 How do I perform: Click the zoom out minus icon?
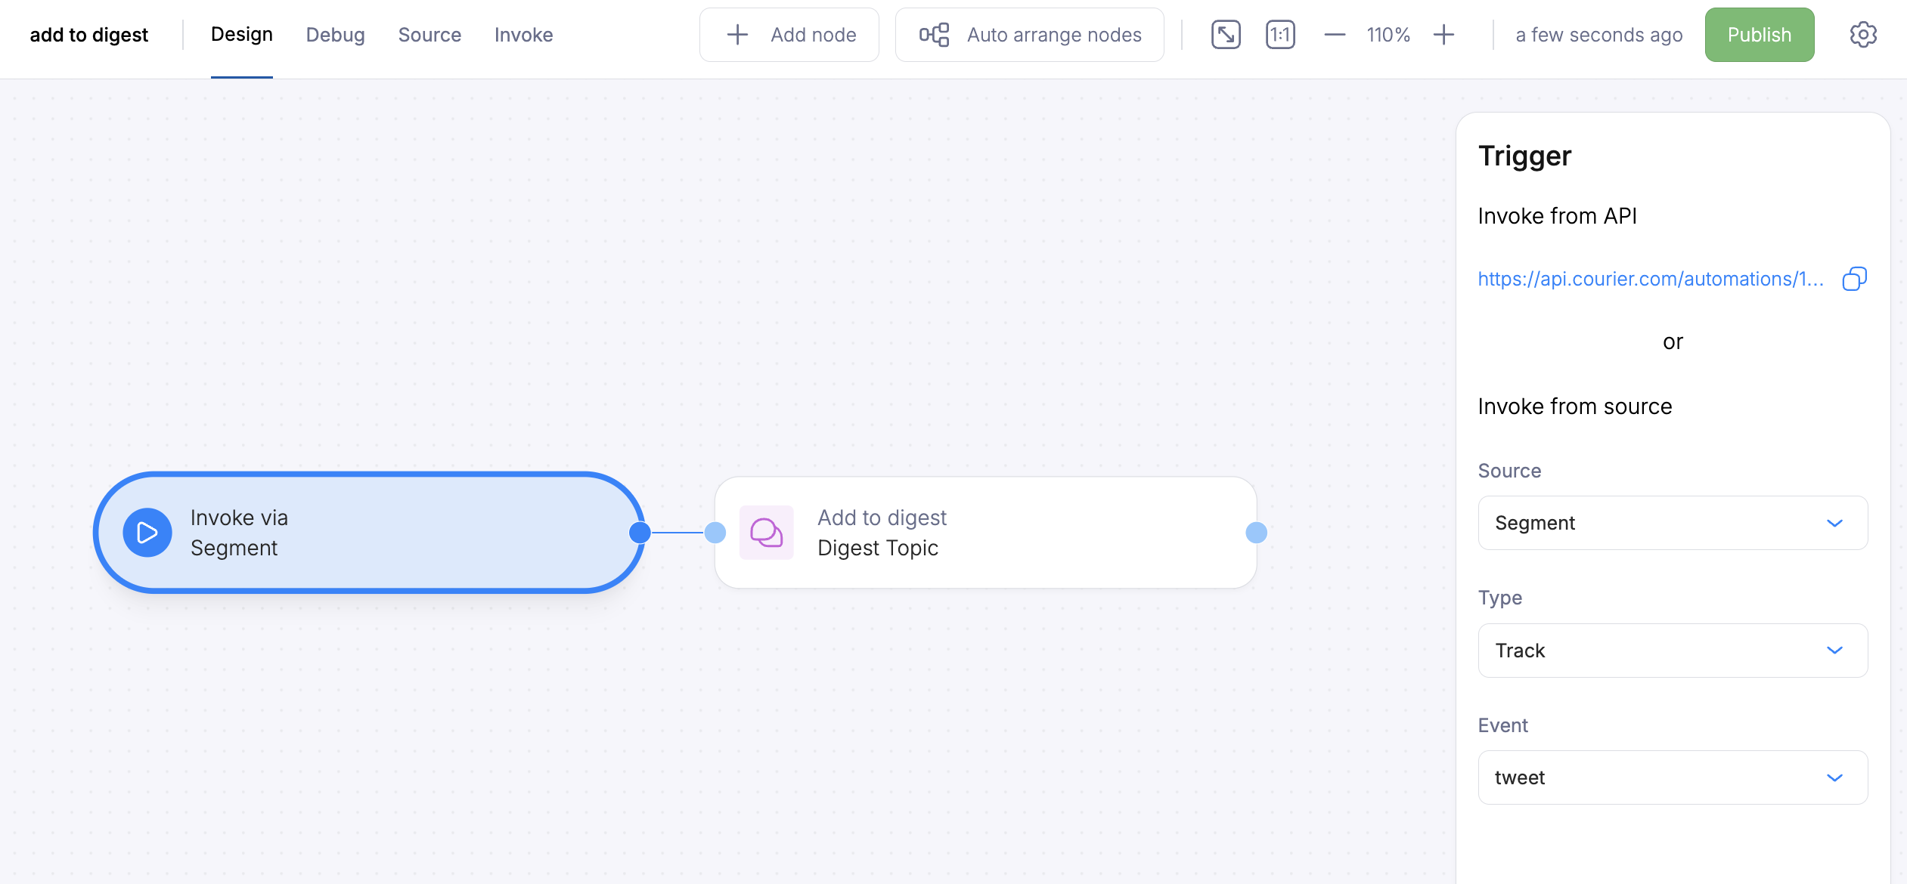click(1334, 34)
